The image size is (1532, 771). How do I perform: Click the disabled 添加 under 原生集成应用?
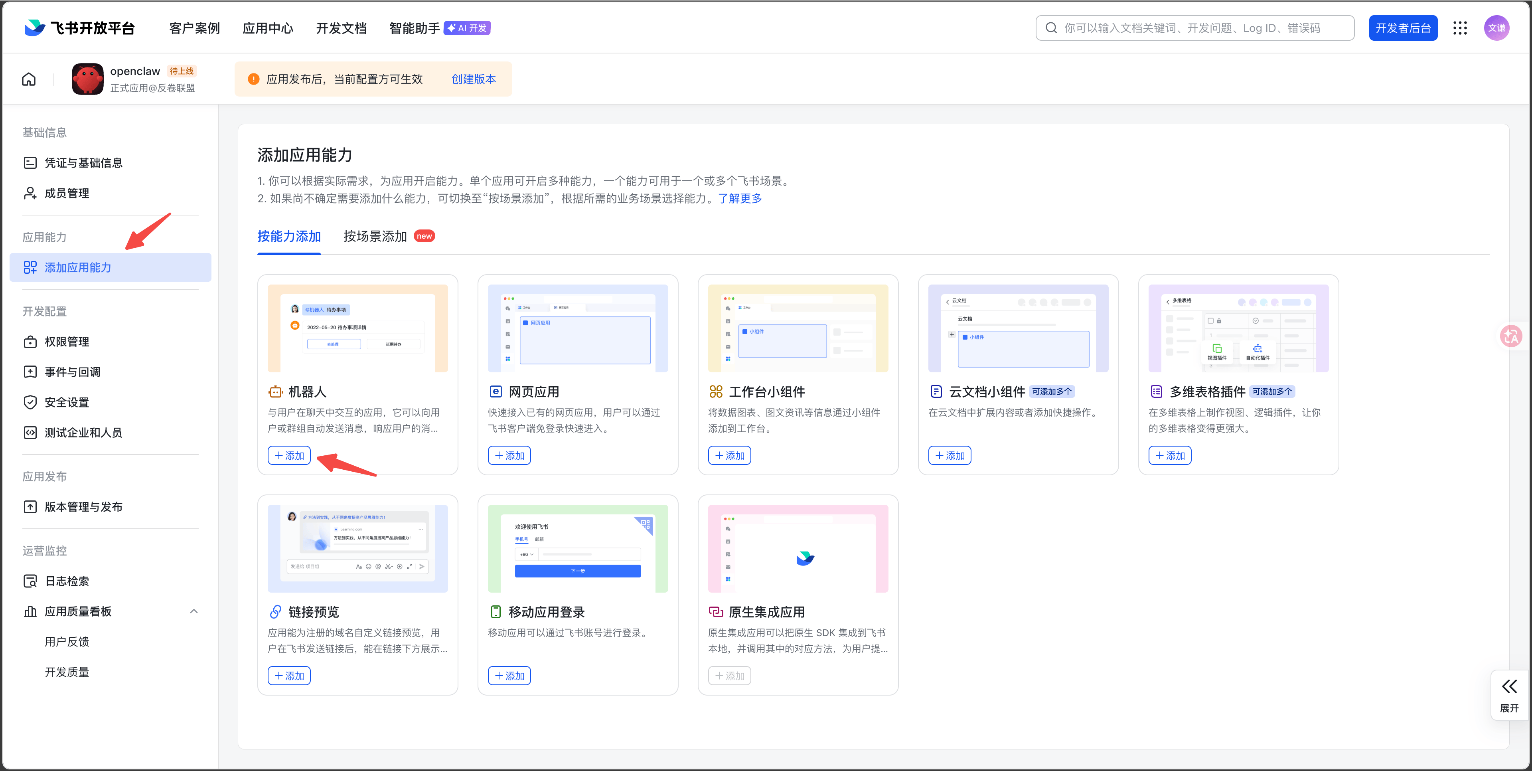coord(729,676)
